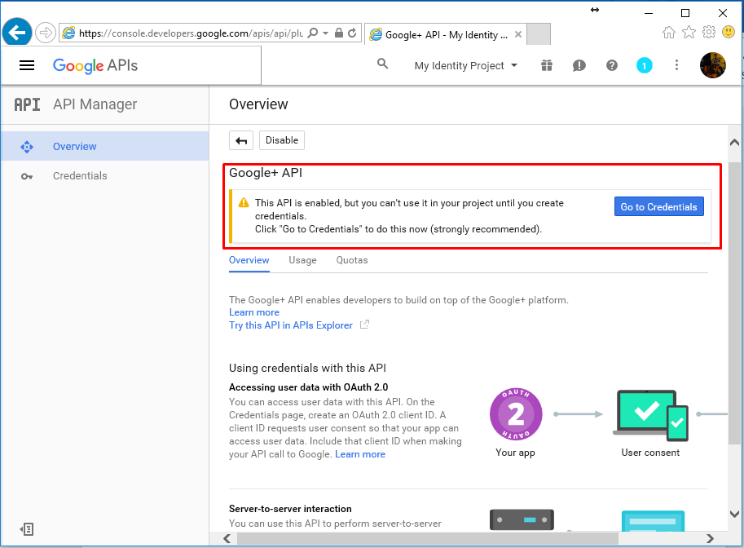
Task: Click the yellow warning triangle icon
Action: (244, 203)
